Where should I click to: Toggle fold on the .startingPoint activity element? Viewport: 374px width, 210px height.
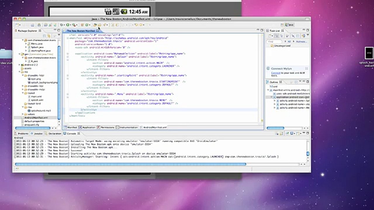click(x=67, y=75)
